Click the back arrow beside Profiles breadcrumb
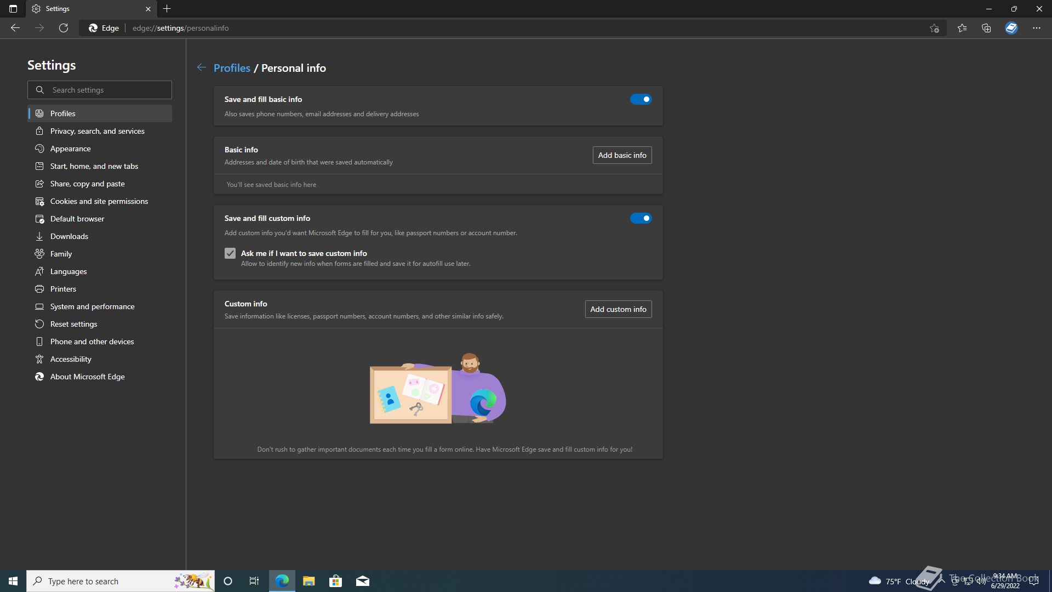This screenshot has width=1052, height=592. pyautogui.click(x=202, y=67)
